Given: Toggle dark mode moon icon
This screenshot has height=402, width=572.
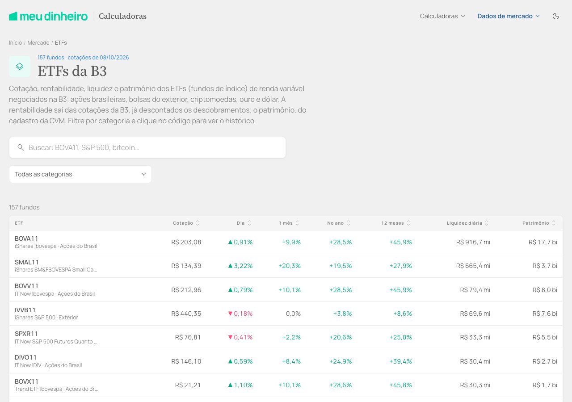Looking at the screenshot, I should tap(556, 16).
